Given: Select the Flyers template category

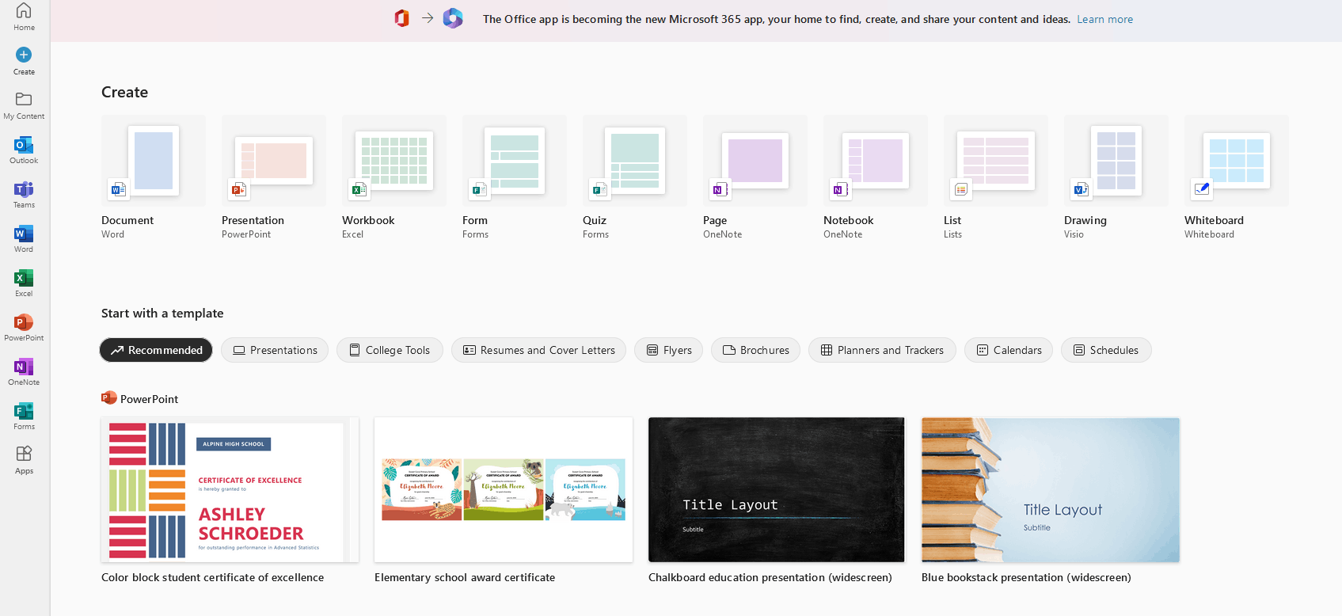Looking at the screenshot, I should 668,350.
